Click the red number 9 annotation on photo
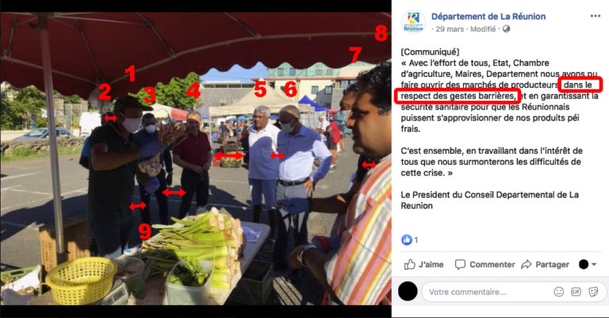This screenshot has height=318, width=609. (x=145, y=231)
